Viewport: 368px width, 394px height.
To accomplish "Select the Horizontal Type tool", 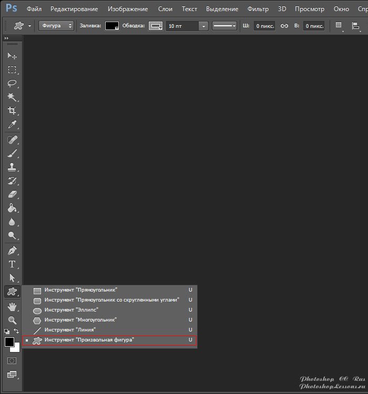I will pyautogui.click(x=12, y=264).
